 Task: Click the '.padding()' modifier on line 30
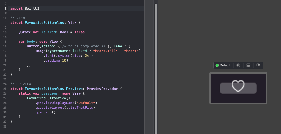point(45,112)
